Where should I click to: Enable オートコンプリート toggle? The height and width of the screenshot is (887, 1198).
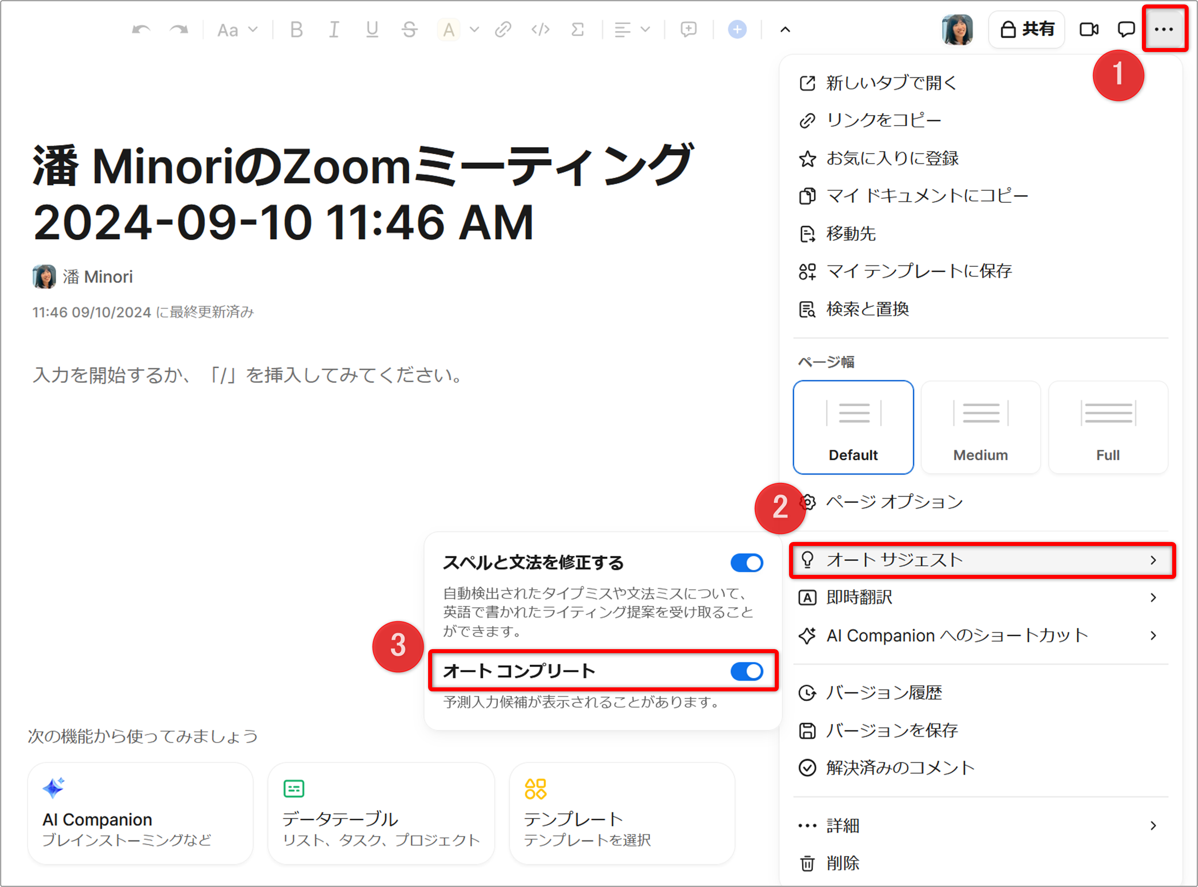tap(747, 671)
